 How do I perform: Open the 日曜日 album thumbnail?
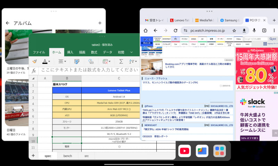(x=17, y=103)
